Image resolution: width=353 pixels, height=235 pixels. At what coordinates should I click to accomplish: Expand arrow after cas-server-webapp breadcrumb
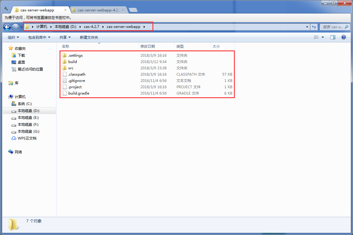tap(144, 27)
